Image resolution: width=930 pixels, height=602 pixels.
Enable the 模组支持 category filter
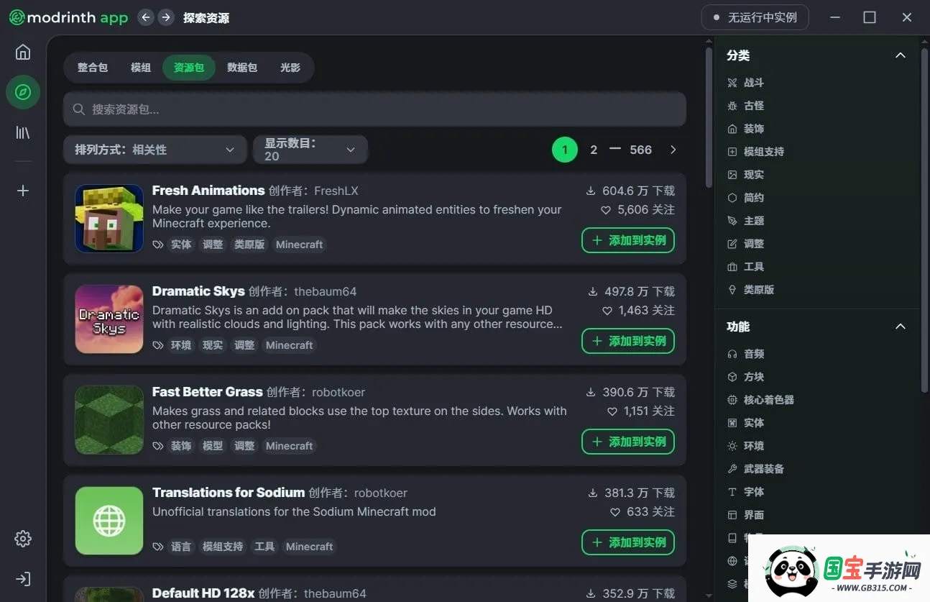point(755,152)
